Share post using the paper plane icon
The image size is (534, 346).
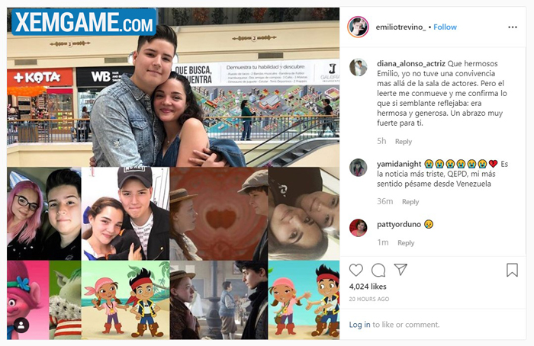(x=400, y=270)
